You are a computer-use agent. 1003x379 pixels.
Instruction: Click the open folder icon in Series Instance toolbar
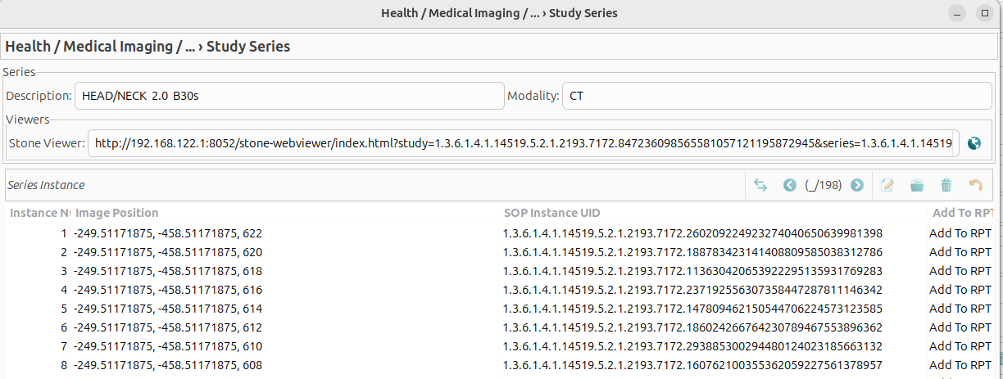917,185
